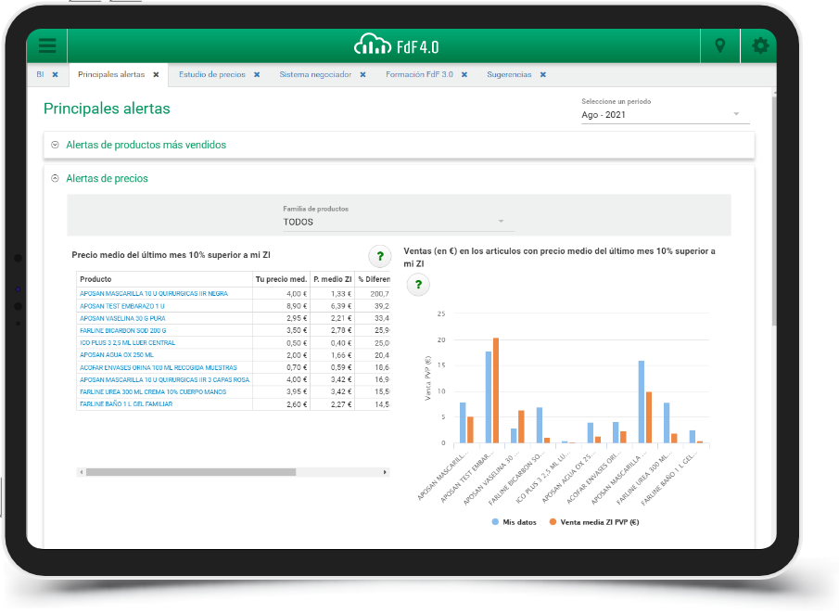
Task: Open the settings gear icon
Action: pyautogui.click(x=760, y=45)
